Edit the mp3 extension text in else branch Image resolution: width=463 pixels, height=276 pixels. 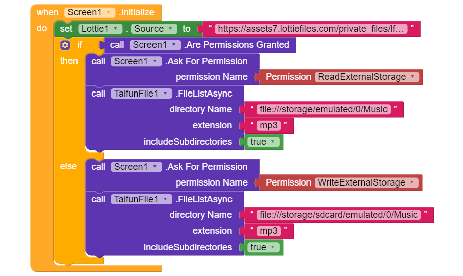point(268,231)
